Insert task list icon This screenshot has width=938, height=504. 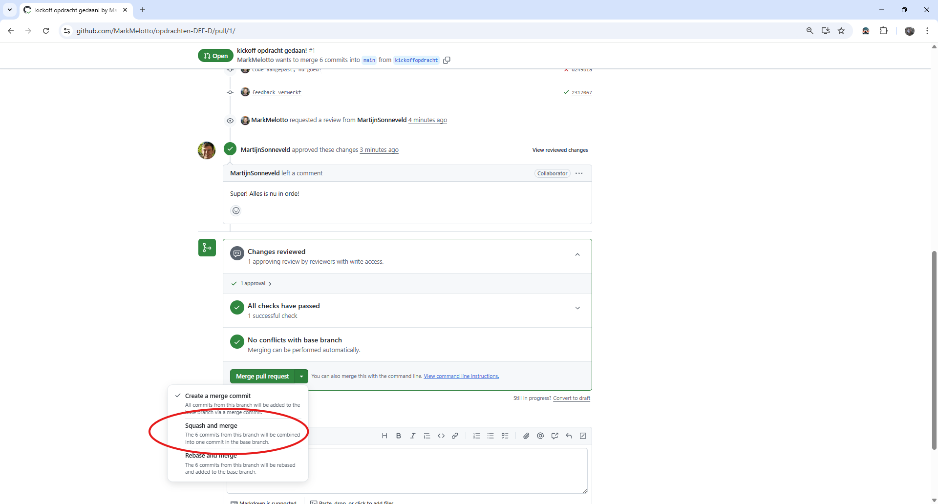pyautogui.click(x=505, y=436)
